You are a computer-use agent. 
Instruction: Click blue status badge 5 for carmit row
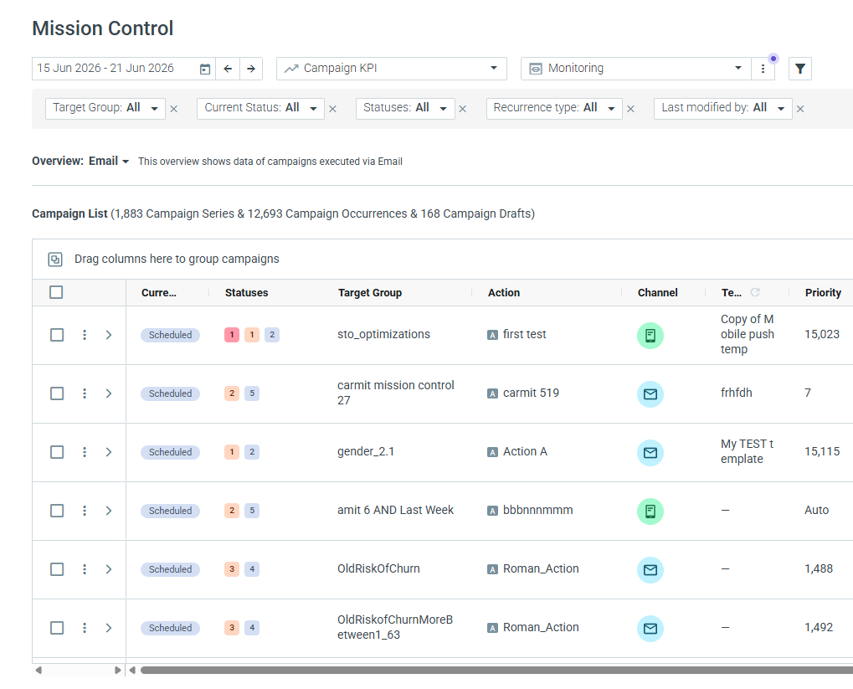click(x=252, y=393)
